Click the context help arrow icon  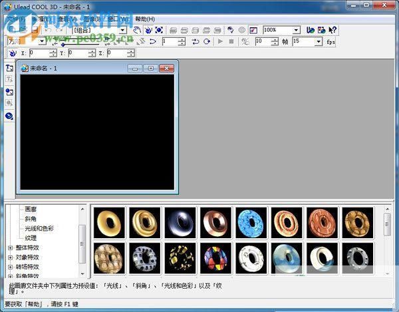(x=332, y=30)
